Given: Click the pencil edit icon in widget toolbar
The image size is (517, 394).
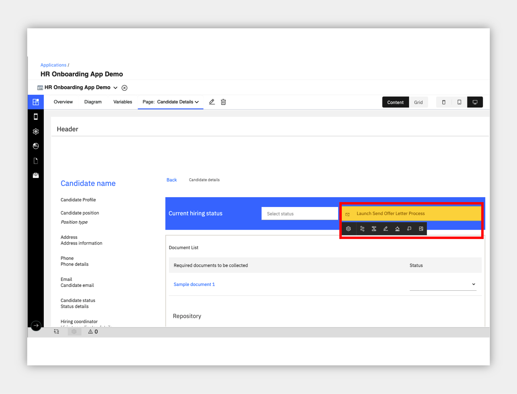Looking at the screenshot, I should tap(385, 229).
